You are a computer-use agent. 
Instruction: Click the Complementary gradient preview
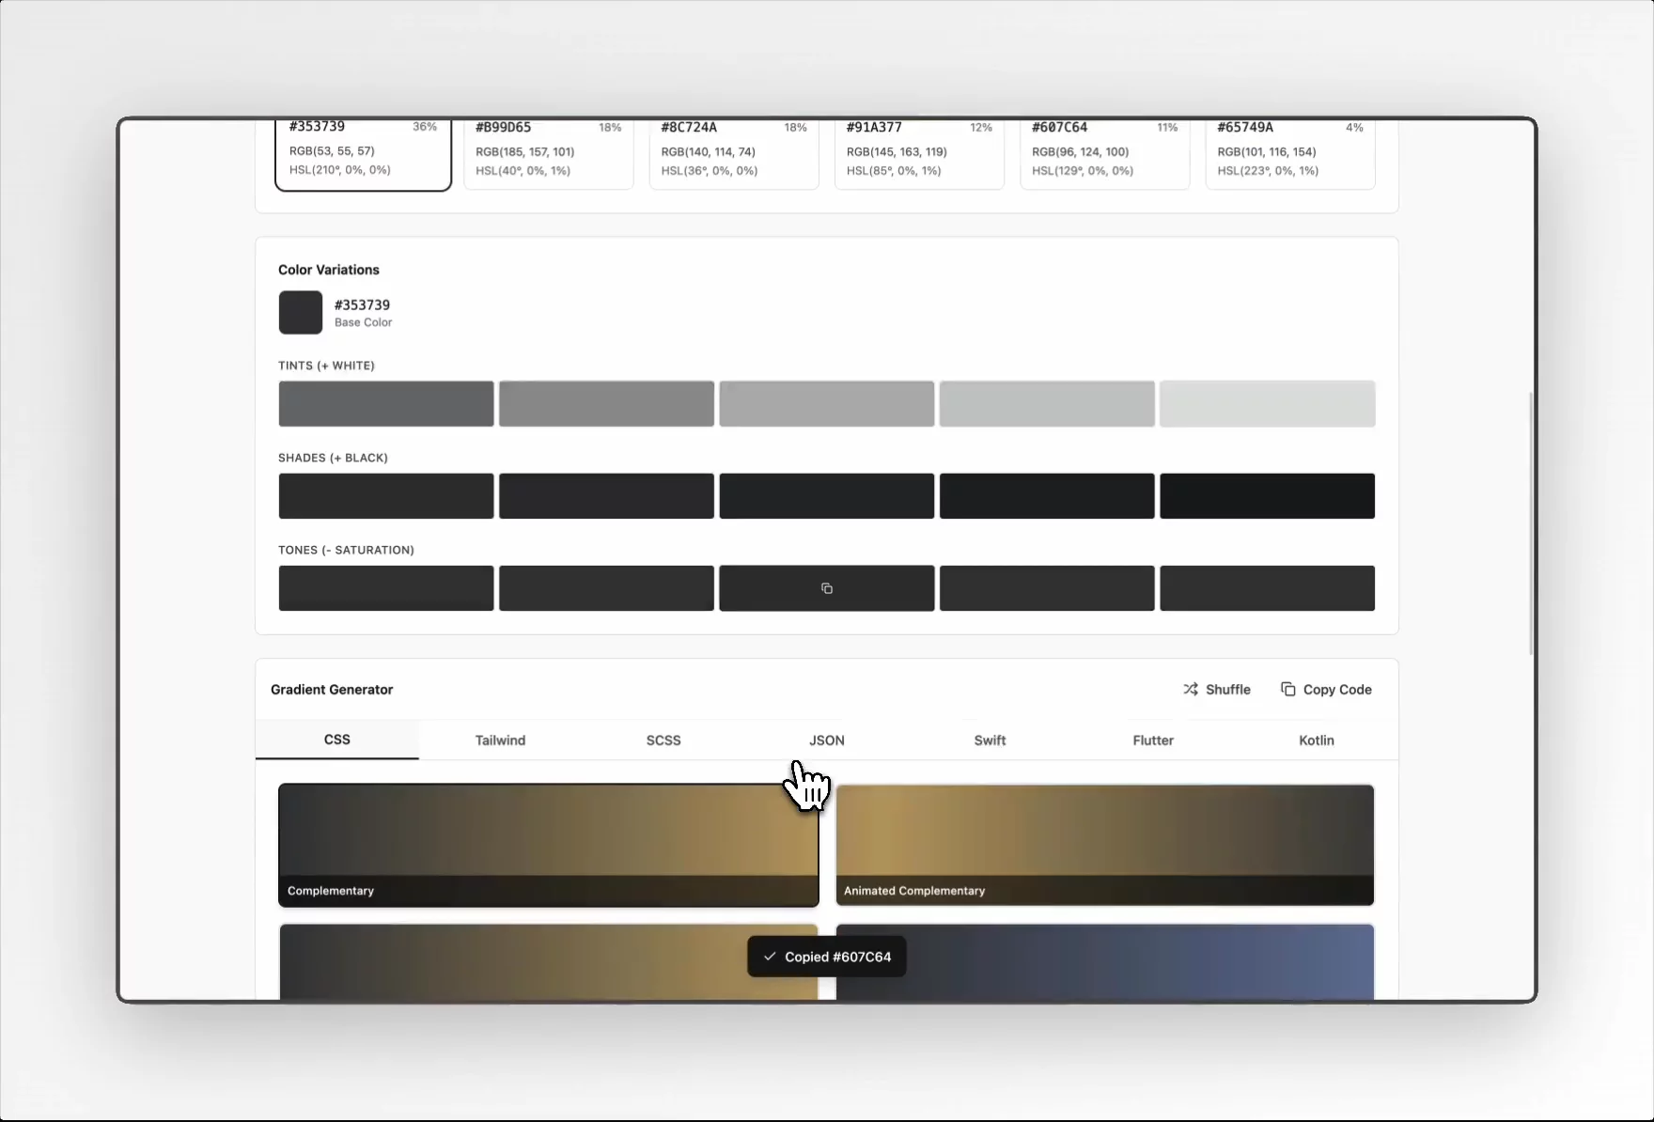coord(548,844)
